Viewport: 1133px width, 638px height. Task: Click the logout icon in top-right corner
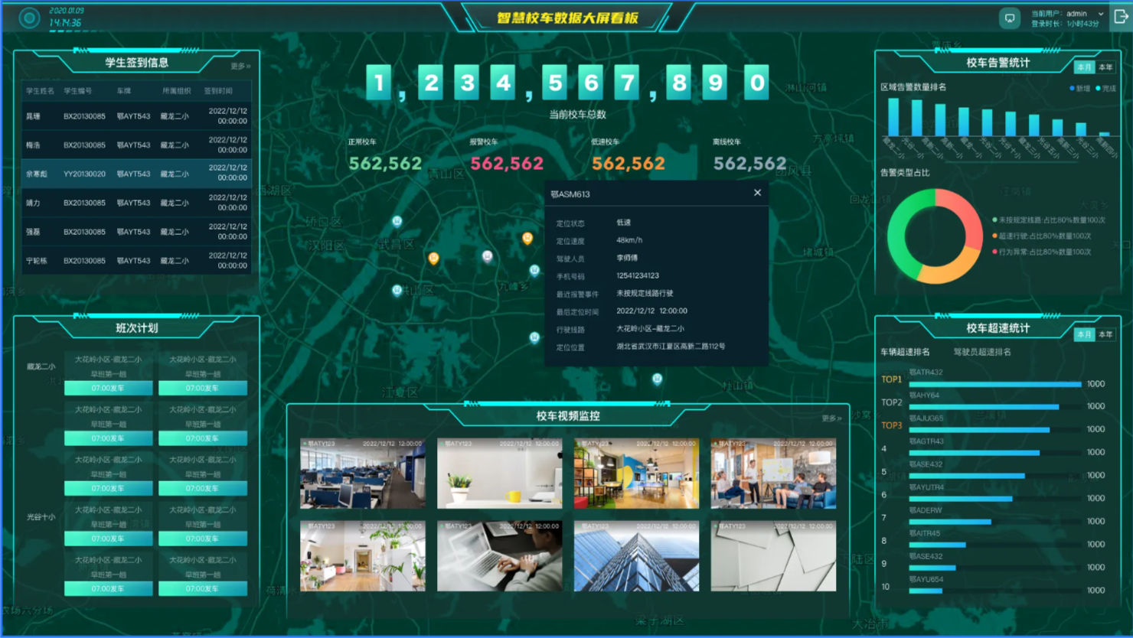click(x=1120, y=18)
